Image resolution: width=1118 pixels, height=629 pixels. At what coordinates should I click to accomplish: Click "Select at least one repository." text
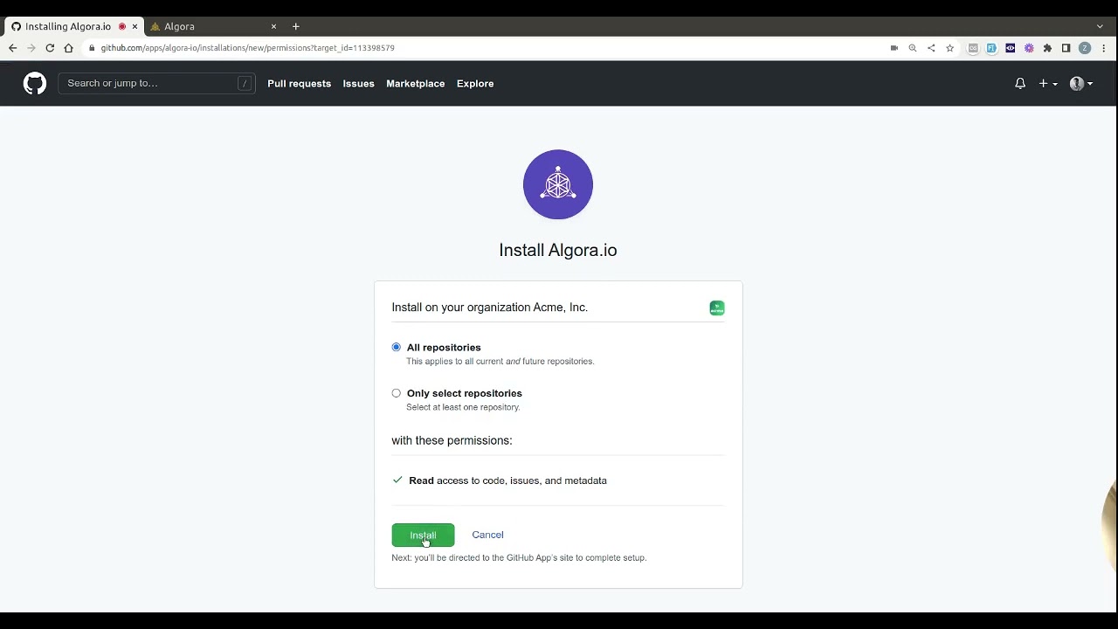(x=463, y=407)
